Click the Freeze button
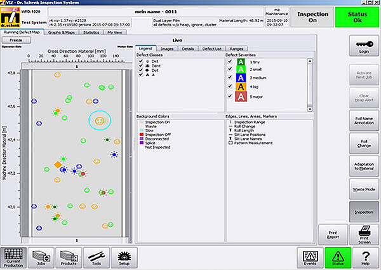 pyautogui.click(x=17, y=40)
